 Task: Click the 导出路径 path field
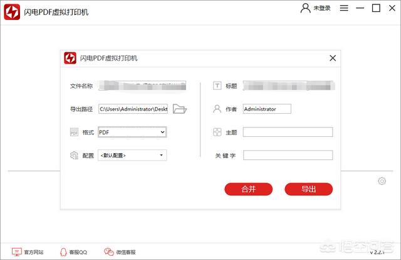pos(133,109)
